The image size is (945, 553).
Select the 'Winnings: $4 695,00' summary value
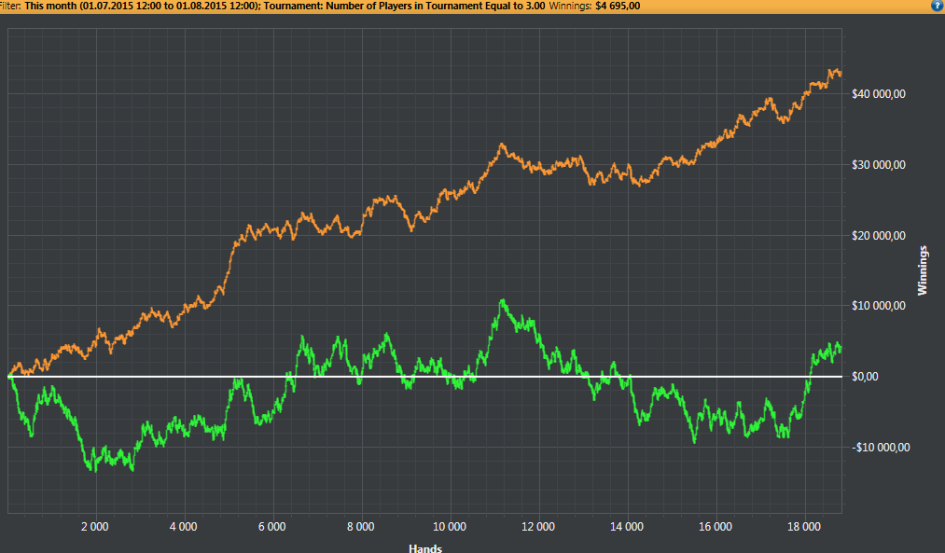594,6
